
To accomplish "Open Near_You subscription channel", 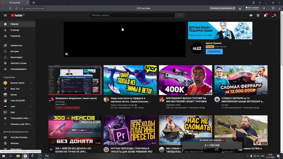I will 18,89.
